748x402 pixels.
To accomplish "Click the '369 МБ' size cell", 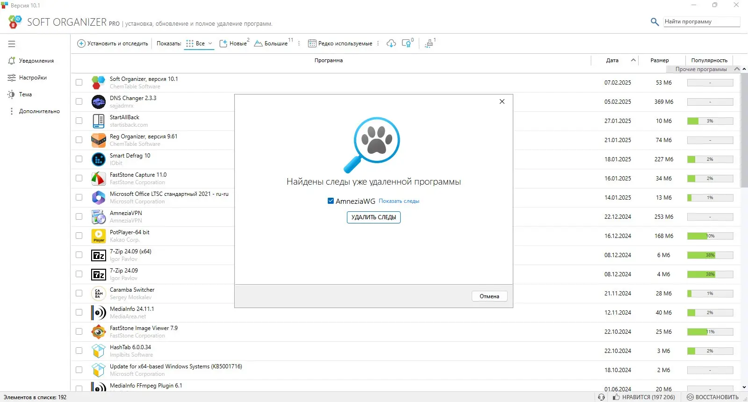I will pyautogui.click(x=664, y=102).
